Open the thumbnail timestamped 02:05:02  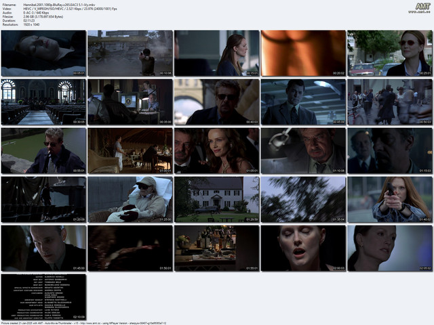tap(390, 248)
